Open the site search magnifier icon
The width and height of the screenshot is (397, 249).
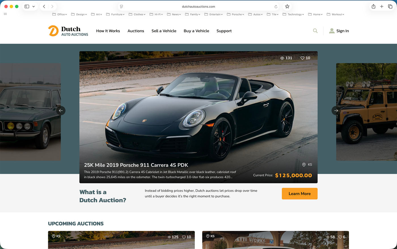315,31
